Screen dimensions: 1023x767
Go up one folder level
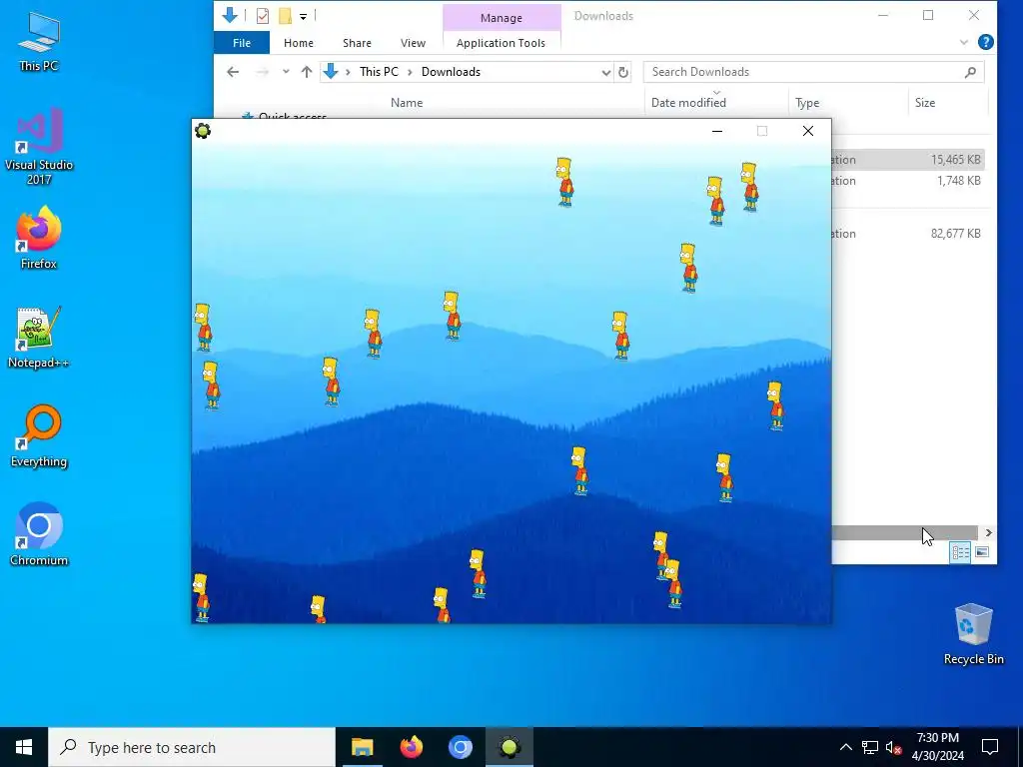[306, 72]
